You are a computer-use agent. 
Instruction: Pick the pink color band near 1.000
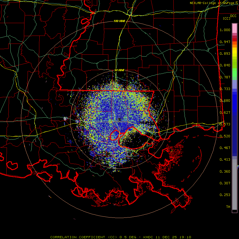[x=234, y=28]
